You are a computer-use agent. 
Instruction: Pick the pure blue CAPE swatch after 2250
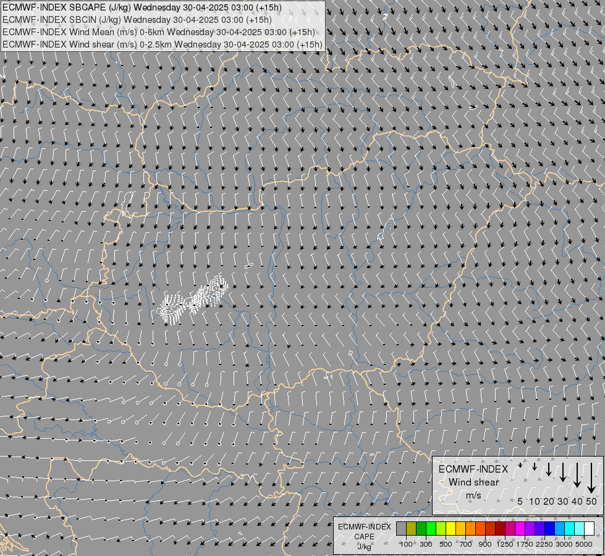tap(549, 528)
